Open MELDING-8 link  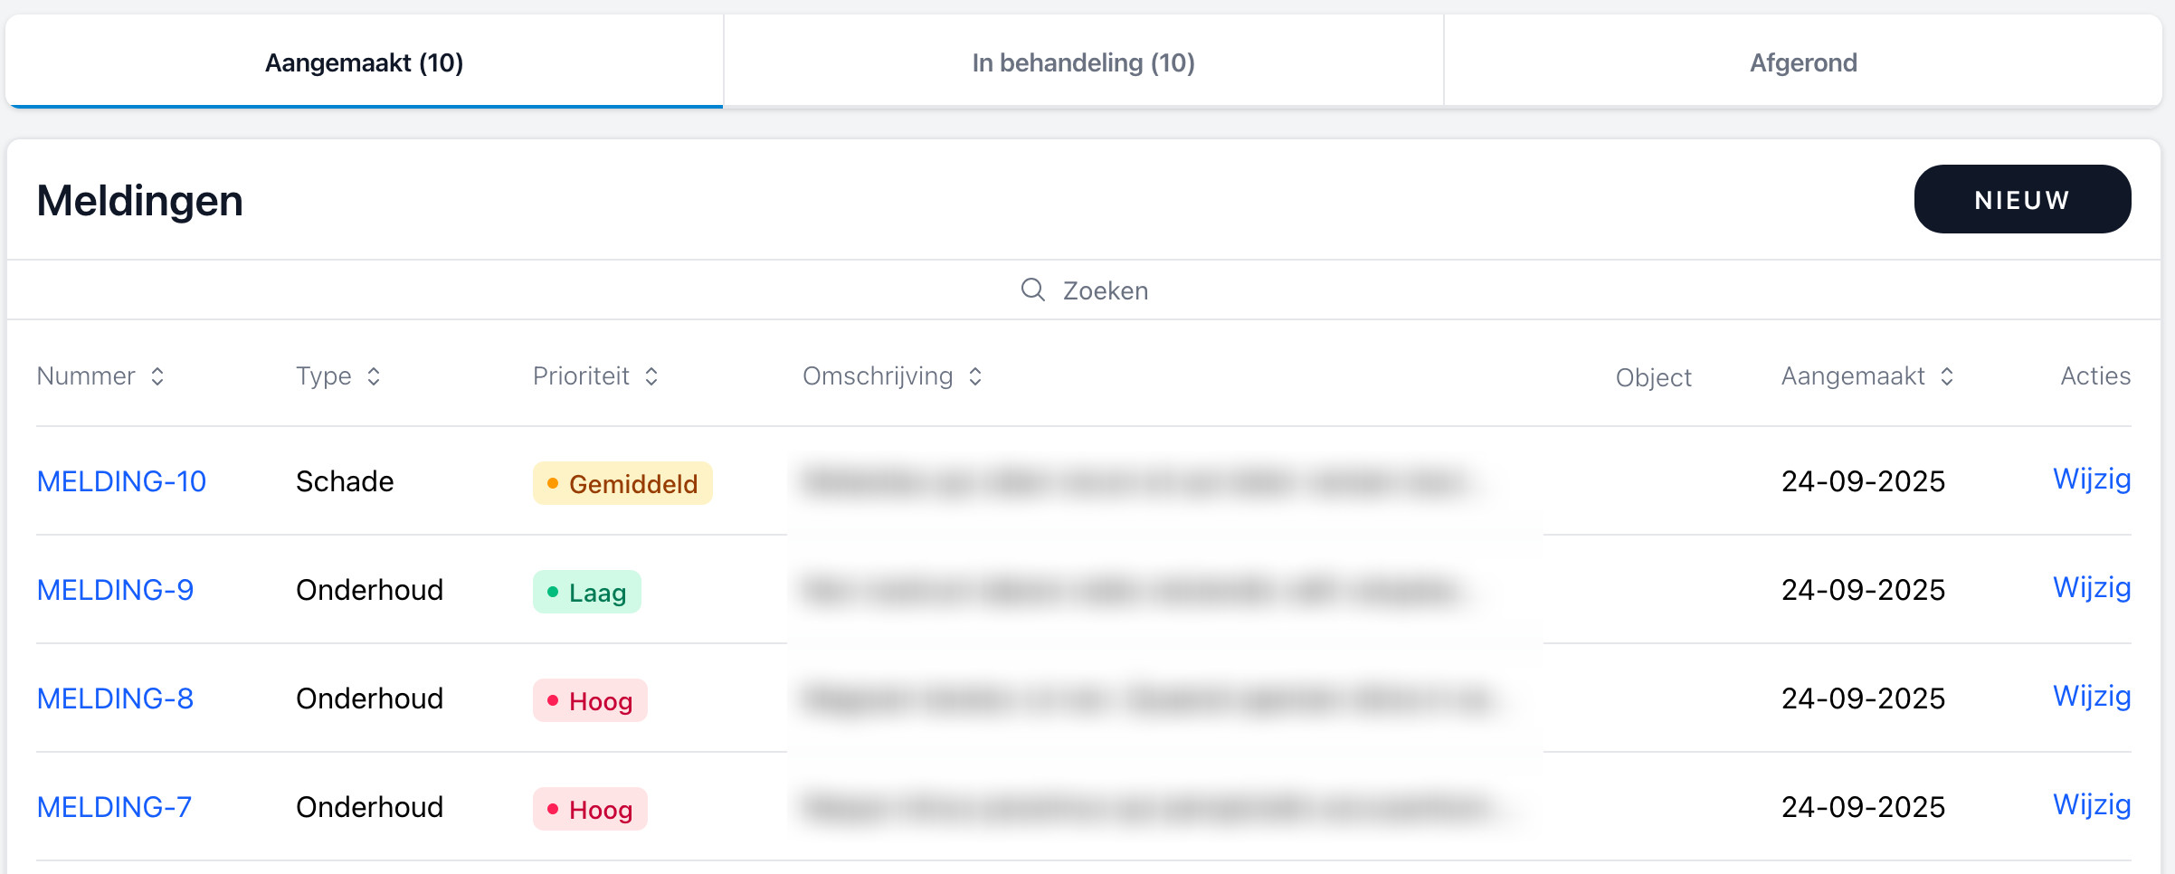(x=115, y=698)
